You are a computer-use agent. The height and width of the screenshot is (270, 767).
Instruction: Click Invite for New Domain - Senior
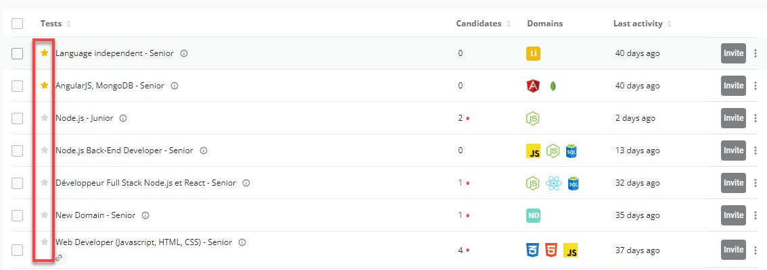pyautogui.click(x=733, y=215)
